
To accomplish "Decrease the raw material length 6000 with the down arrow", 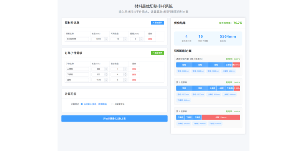I will 106,40.
